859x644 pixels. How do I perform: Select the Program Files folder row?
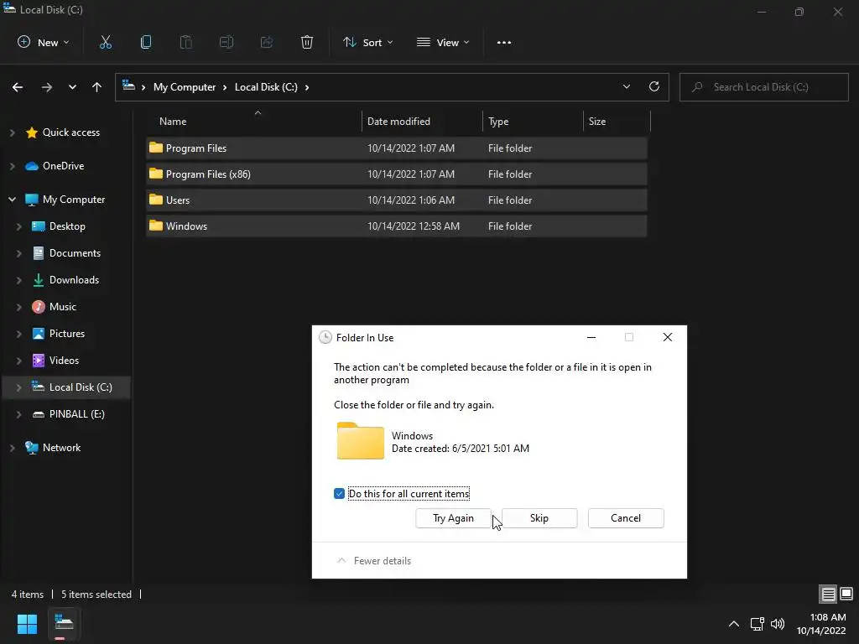[x=397, y=148]
